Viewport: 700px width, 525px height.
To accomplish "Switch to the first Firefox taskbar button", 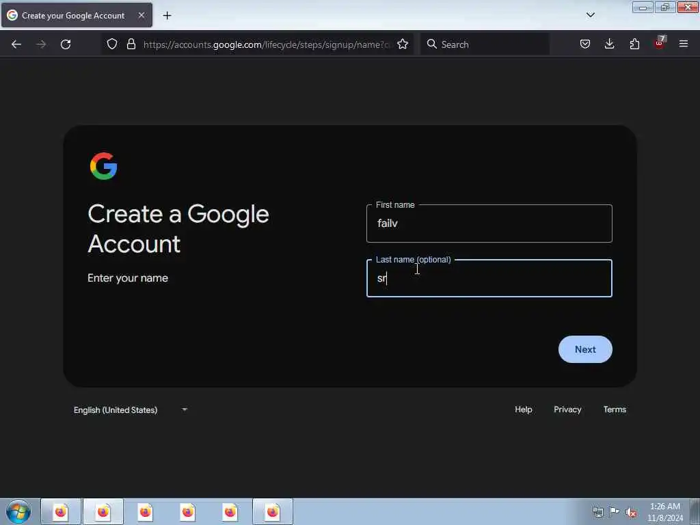I will pos(61,511).
